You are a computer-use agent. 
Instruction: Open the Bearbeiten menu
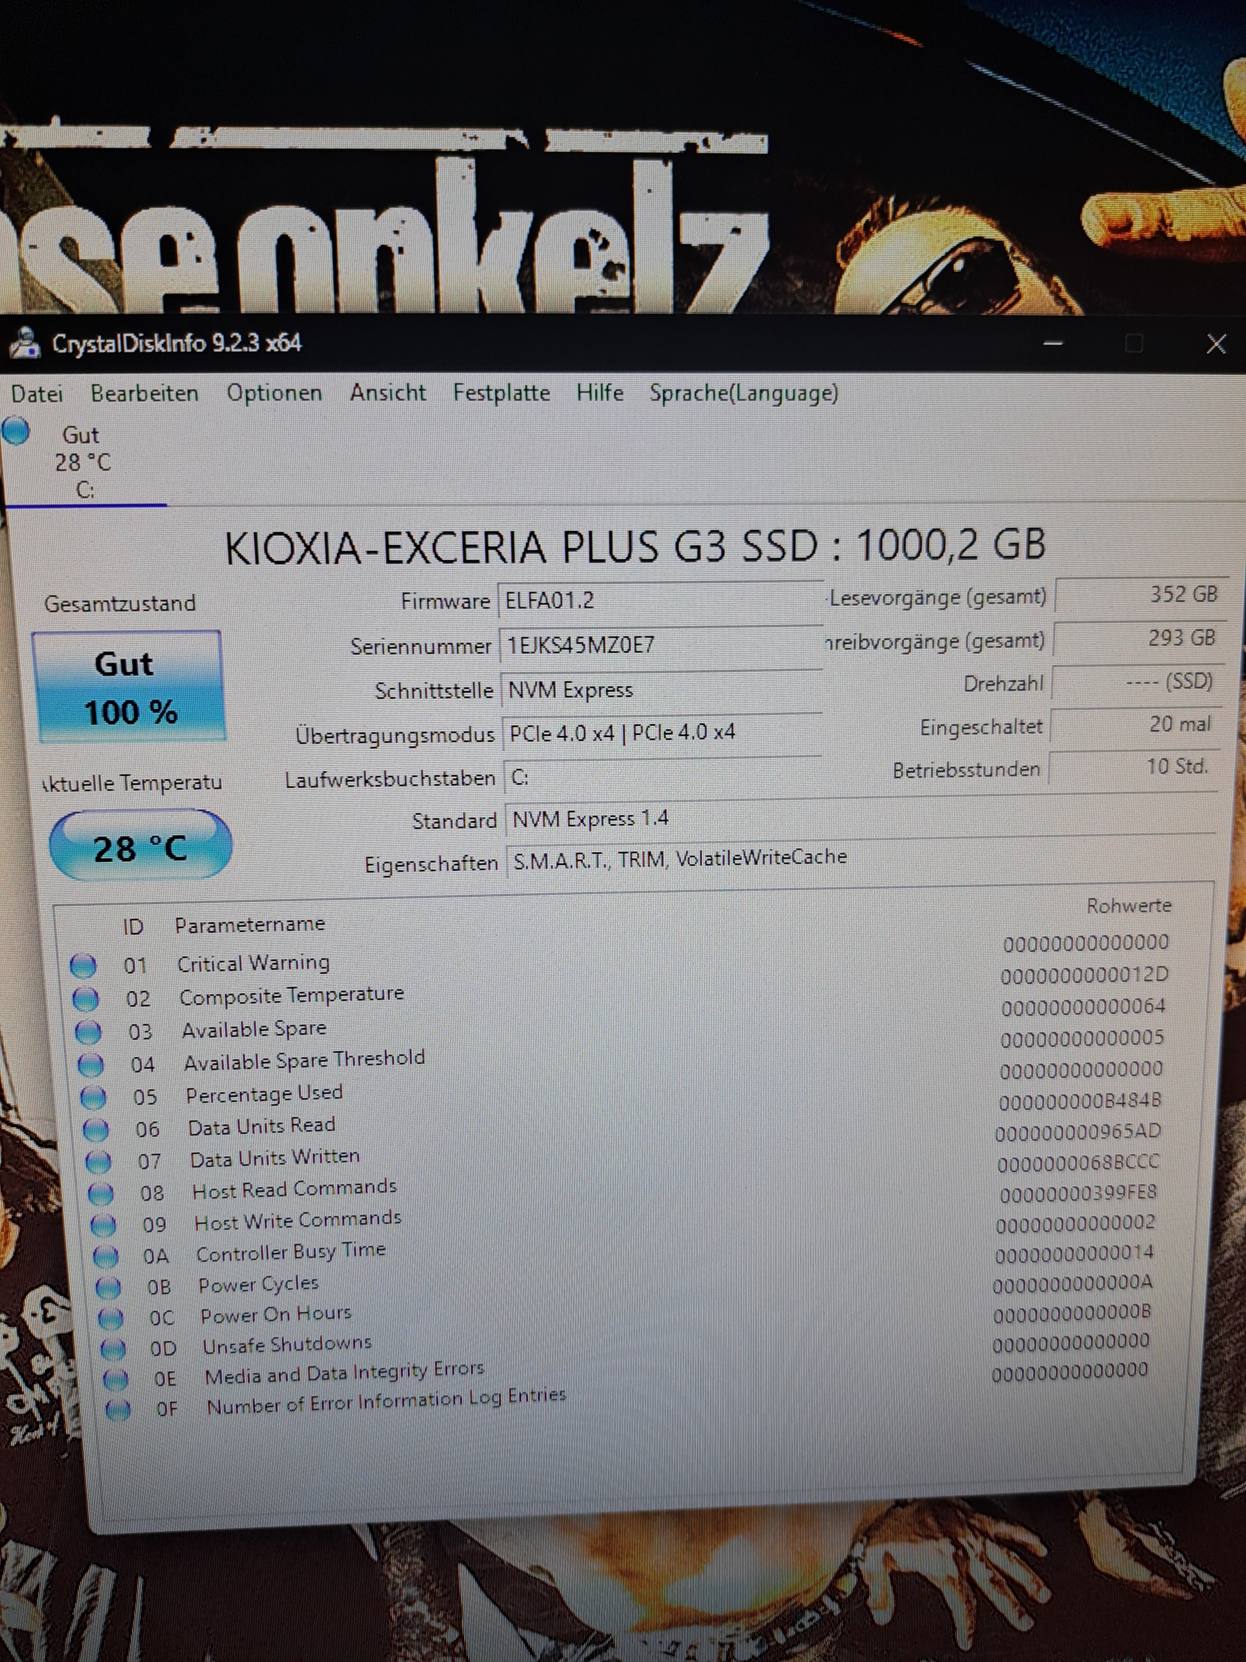pos(144,394)
